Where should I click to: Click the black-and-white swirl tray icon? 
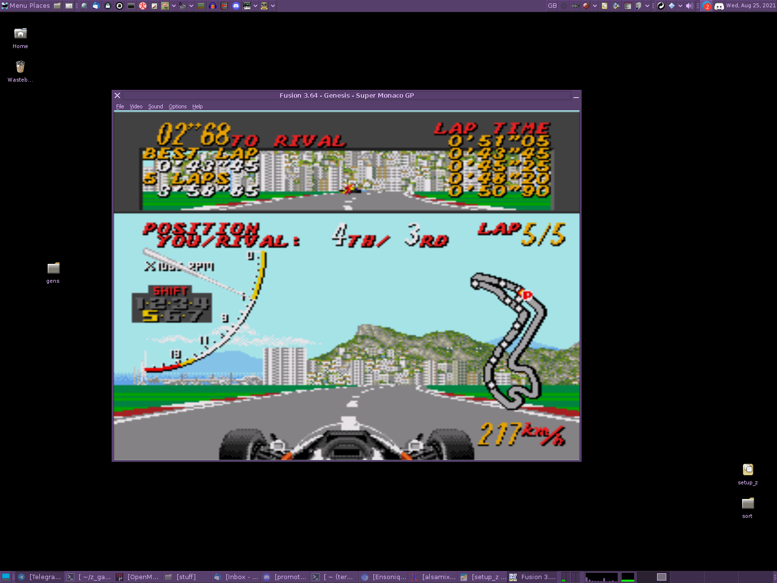point(661,6)
